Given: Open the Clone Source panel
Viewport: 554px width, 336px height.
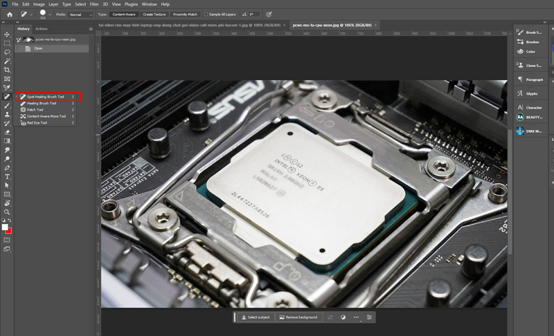Looking at the screenshot, I should [529, 66].
